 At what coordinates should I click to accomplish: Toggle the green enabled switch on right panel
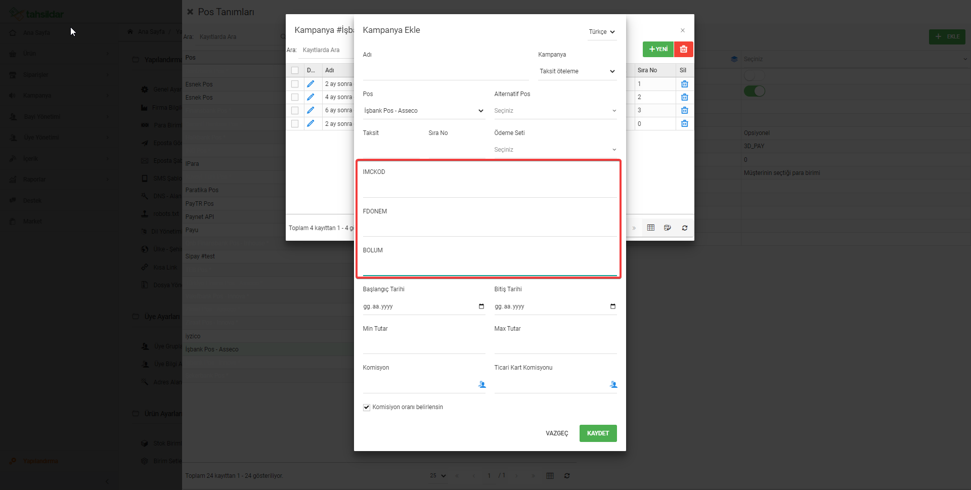[755, 91]
